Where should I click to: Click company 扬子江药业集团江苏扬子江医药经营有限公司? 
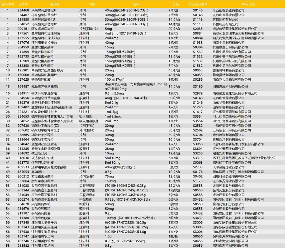coord(244,158)
